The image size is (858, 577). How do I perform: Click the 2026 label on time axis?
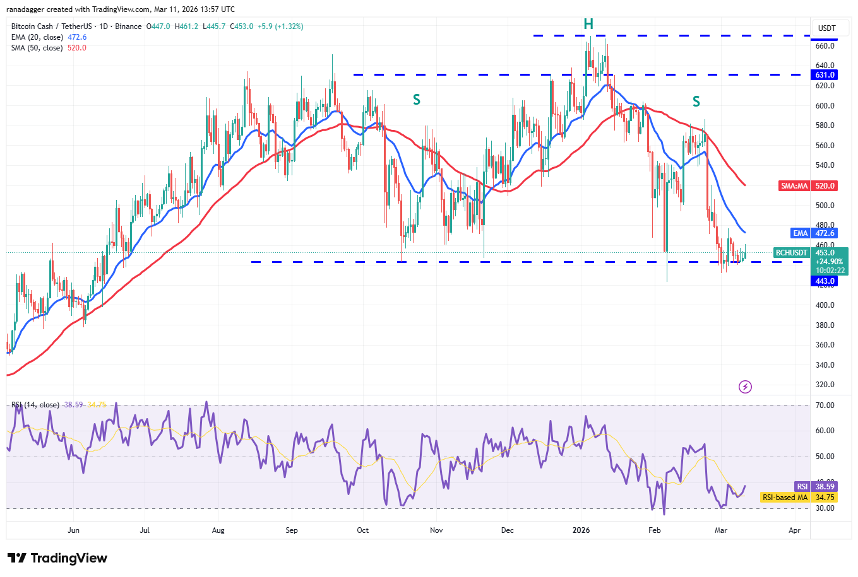click(x=581, y=530)
